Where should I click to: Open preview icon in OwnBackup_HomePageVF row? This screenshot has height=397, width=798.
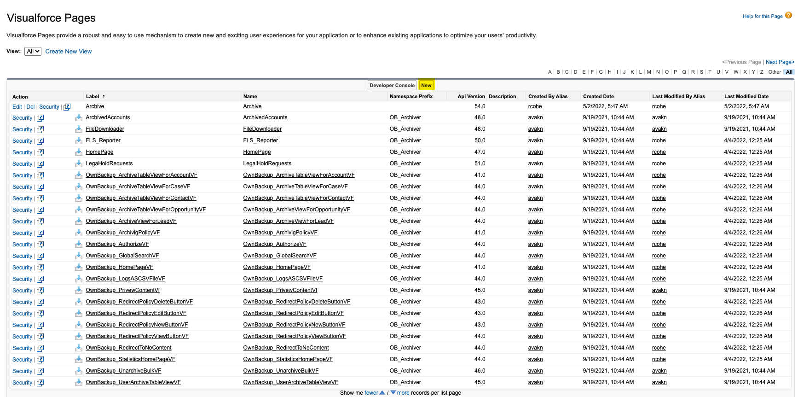40,268
